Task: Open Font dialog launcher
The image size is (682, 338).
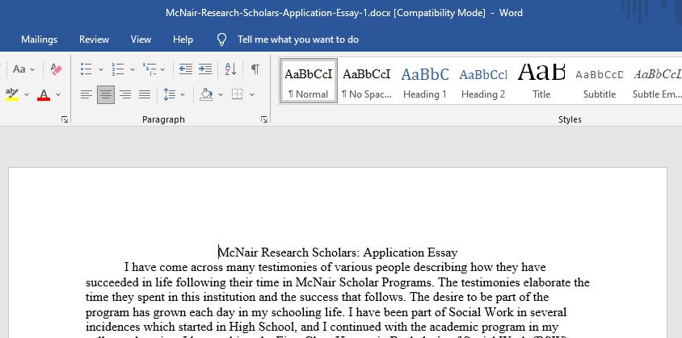Action: click(x=65, y=119)
